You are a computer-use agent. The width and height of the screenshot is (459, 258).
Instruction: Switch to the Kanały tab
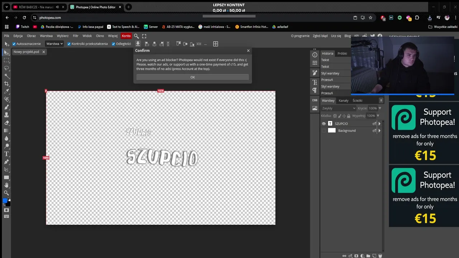click(344, 100)
